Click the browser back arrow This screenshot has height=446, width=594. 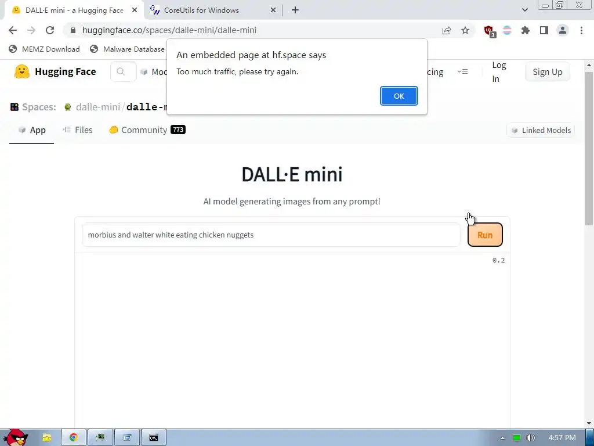(x=13, y=30)
